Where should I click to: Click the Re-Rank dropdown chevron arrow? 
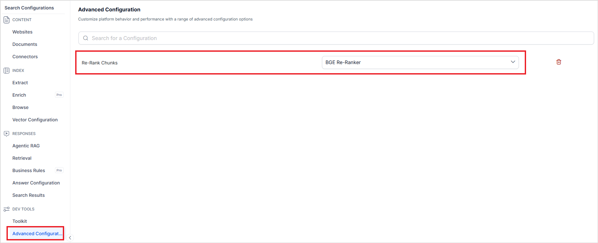click(513, 62)
